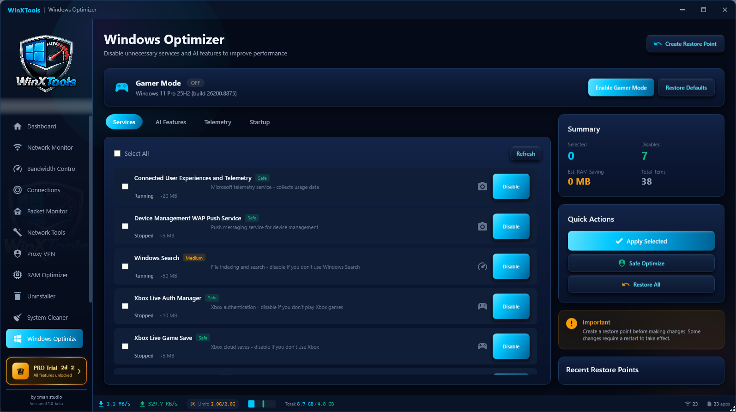The height and width of the screenshot is (412, 736).
Task: Click the "0 MB" Est. RAM Saving value
Action: tap(579, 182)
